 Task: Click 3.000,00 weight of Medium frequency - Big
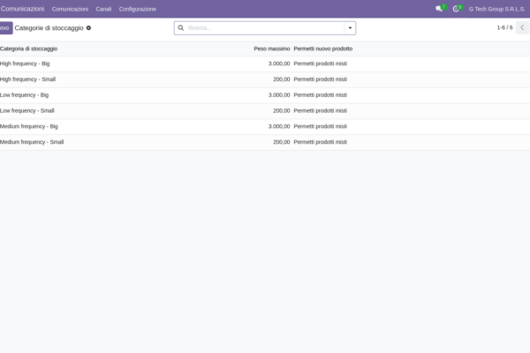(279, 126)
